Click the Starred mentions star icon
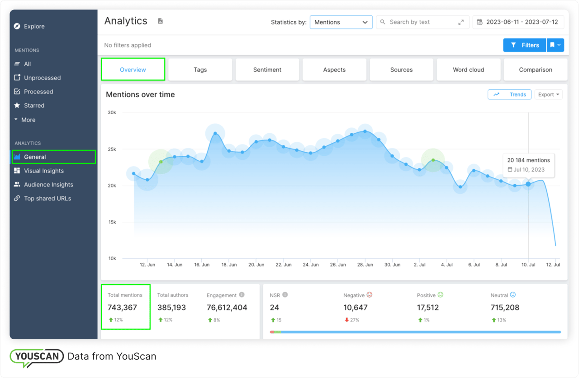Screen dimensions: 579x378 (17, 105)
